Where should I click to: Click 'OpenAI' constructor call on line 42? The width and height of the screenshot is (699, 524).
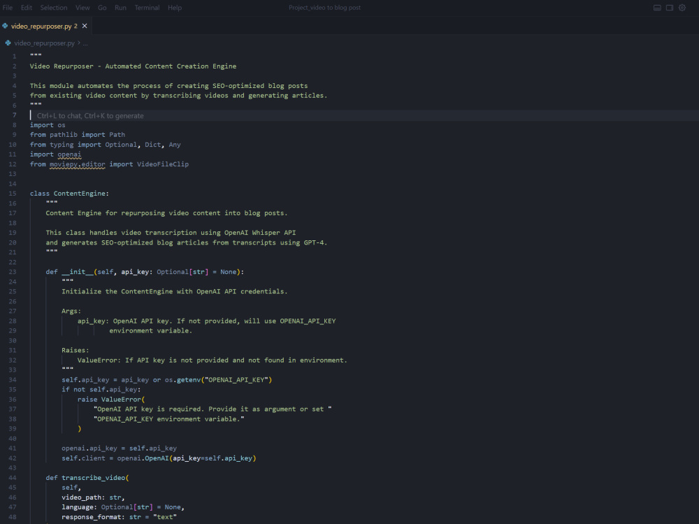click(x=157, y=458)
